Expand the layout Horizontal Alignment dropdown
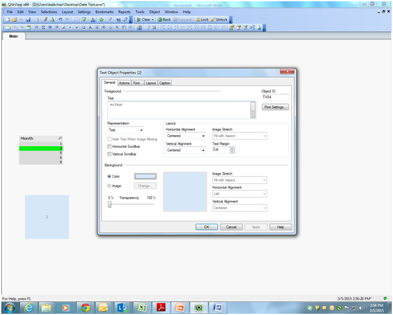 coord(185,136)
